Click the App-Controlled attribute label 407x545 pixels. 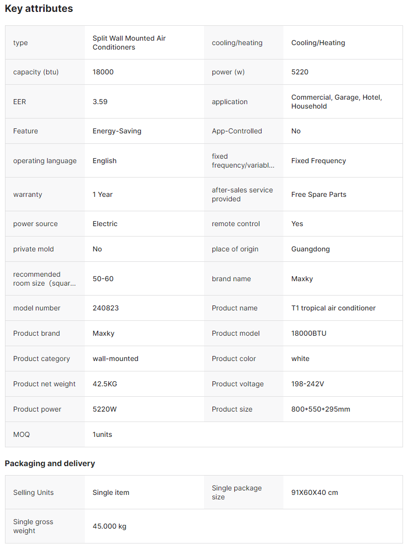point(237,131)
